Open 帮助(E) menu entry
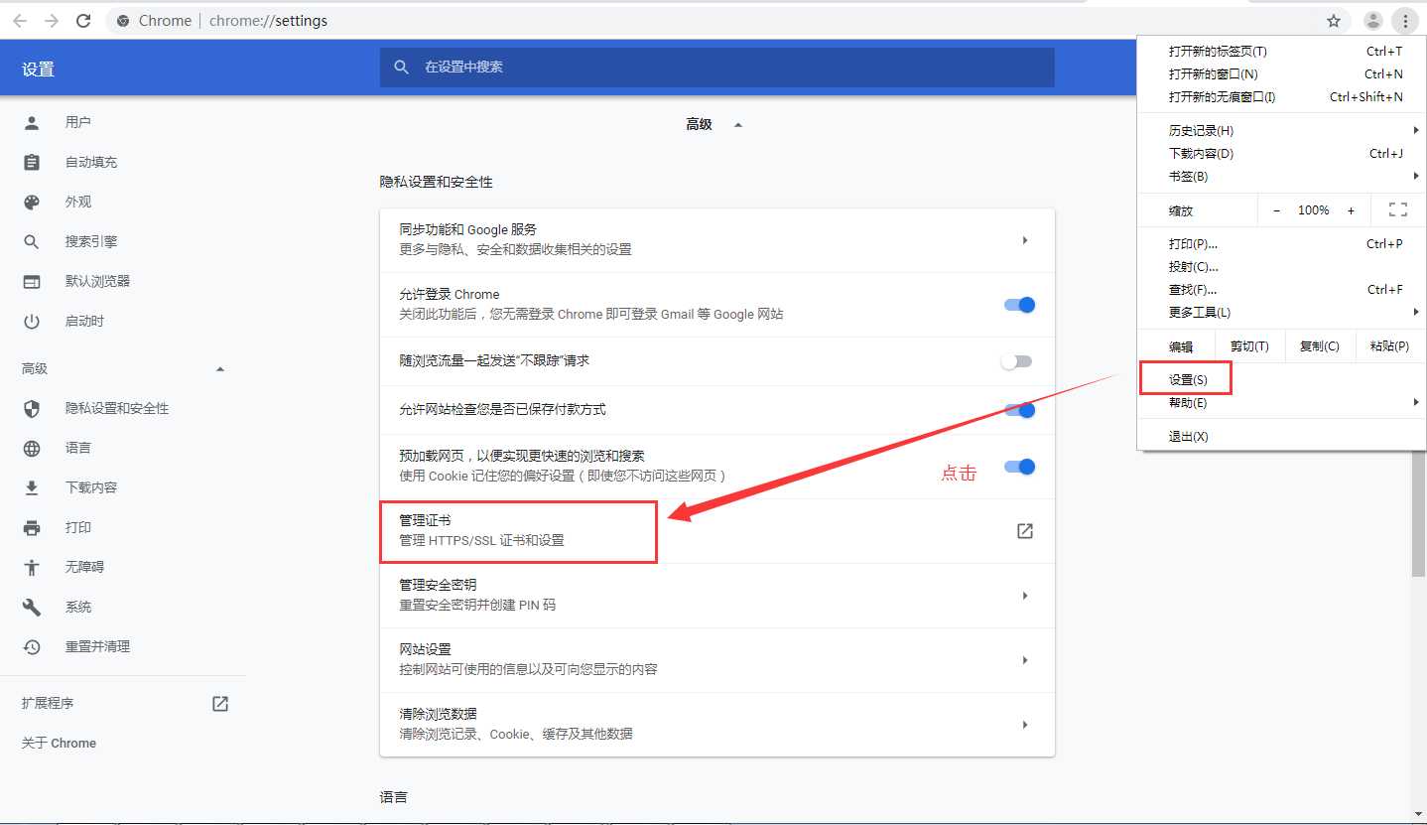This screenshot has height=825, width=1427. 1281,402
